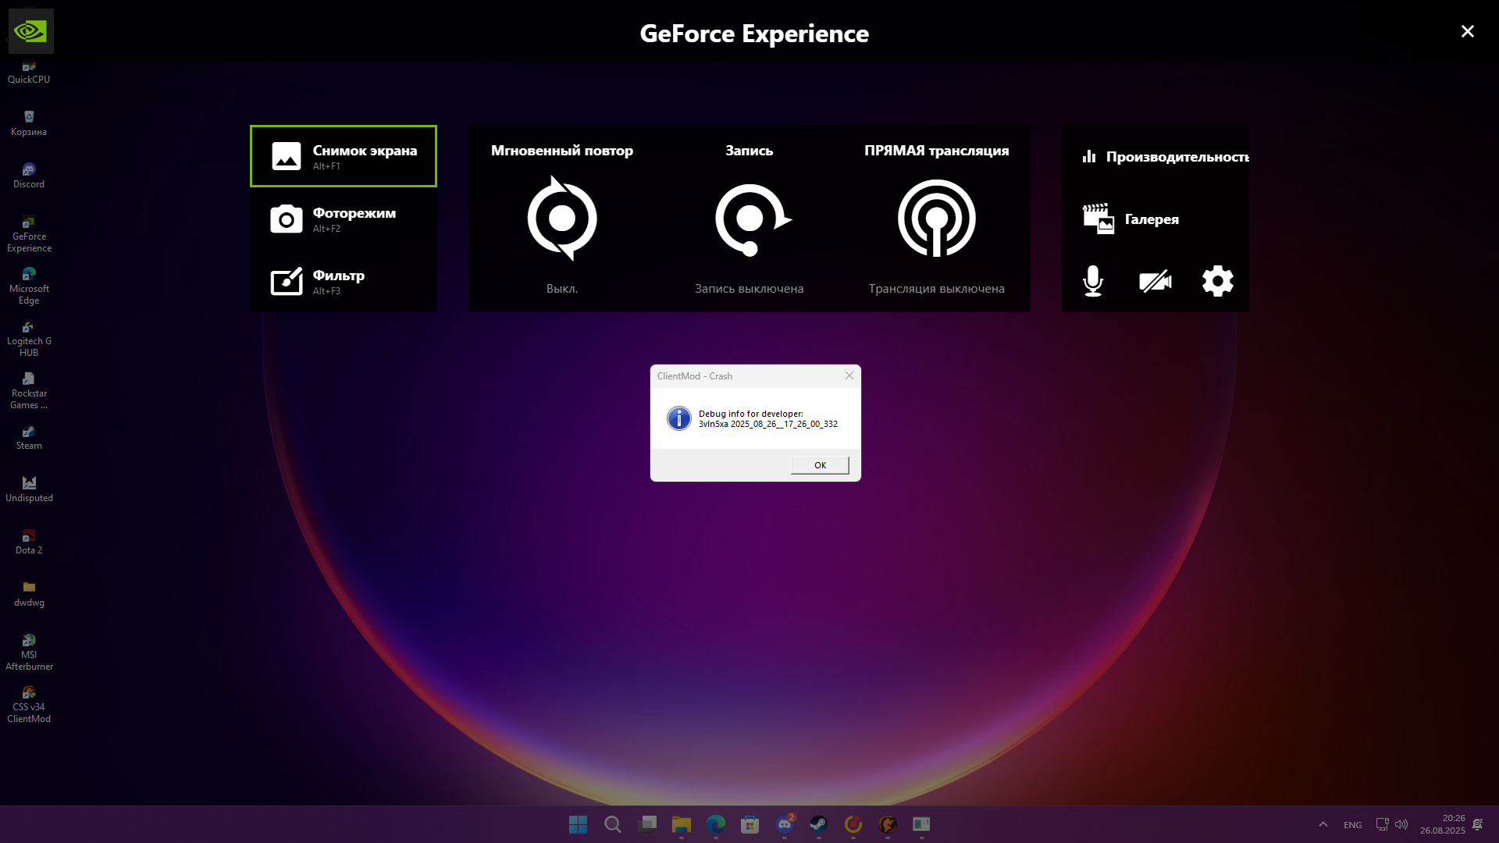Click the NVIDIA logo in corner
Screen dimensions: 1499x843
pyautogui.click(x=31, y=31)
